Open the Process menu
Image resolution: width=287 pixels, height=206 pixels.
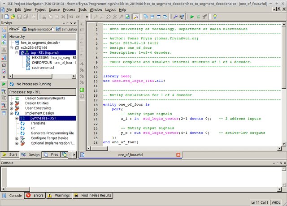[69, 9]
